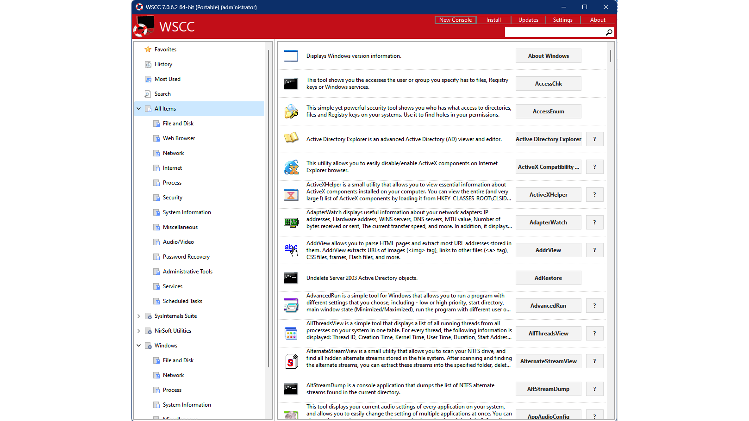Click the ActiveX Compatibility Manager icon
Screen dimensions: 749x421
tap(291, 167)
